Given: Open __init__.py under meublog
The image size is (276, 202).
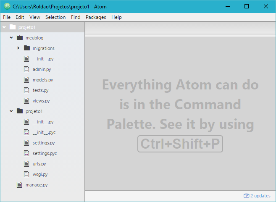Looking at the screenshot, I should coord(43,59).
